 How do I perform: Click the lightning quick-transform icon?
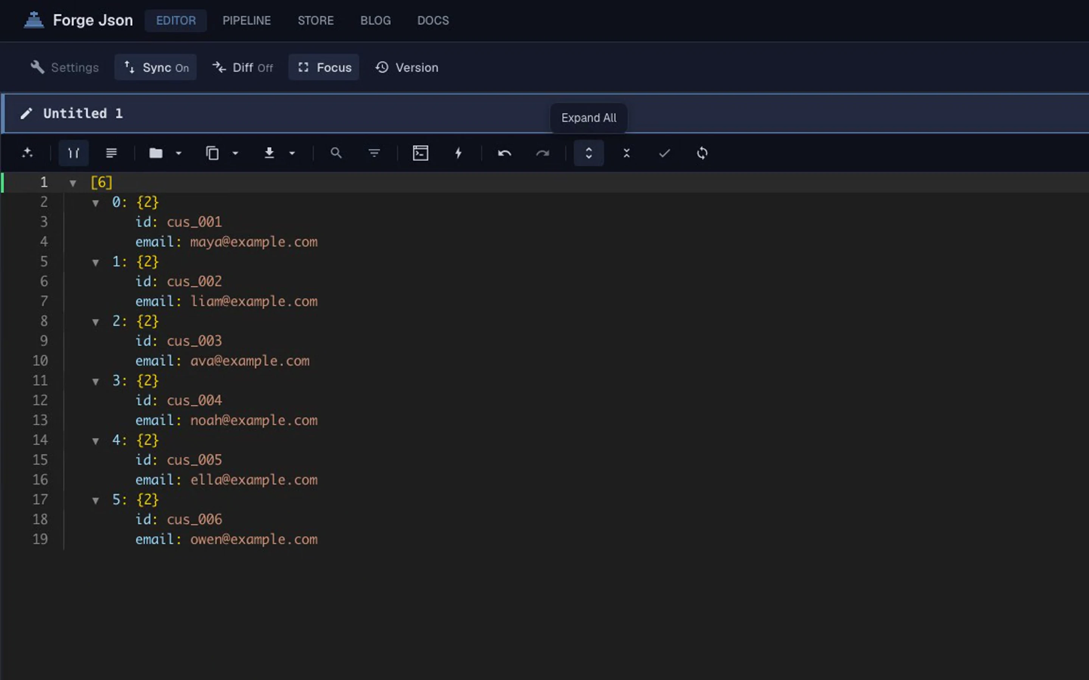tap(458, 153)
